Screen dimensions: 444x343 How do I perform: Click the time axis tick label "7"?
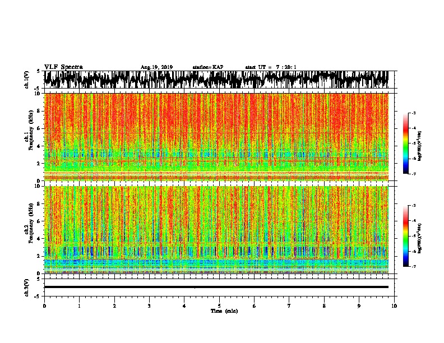pos(289,306)
